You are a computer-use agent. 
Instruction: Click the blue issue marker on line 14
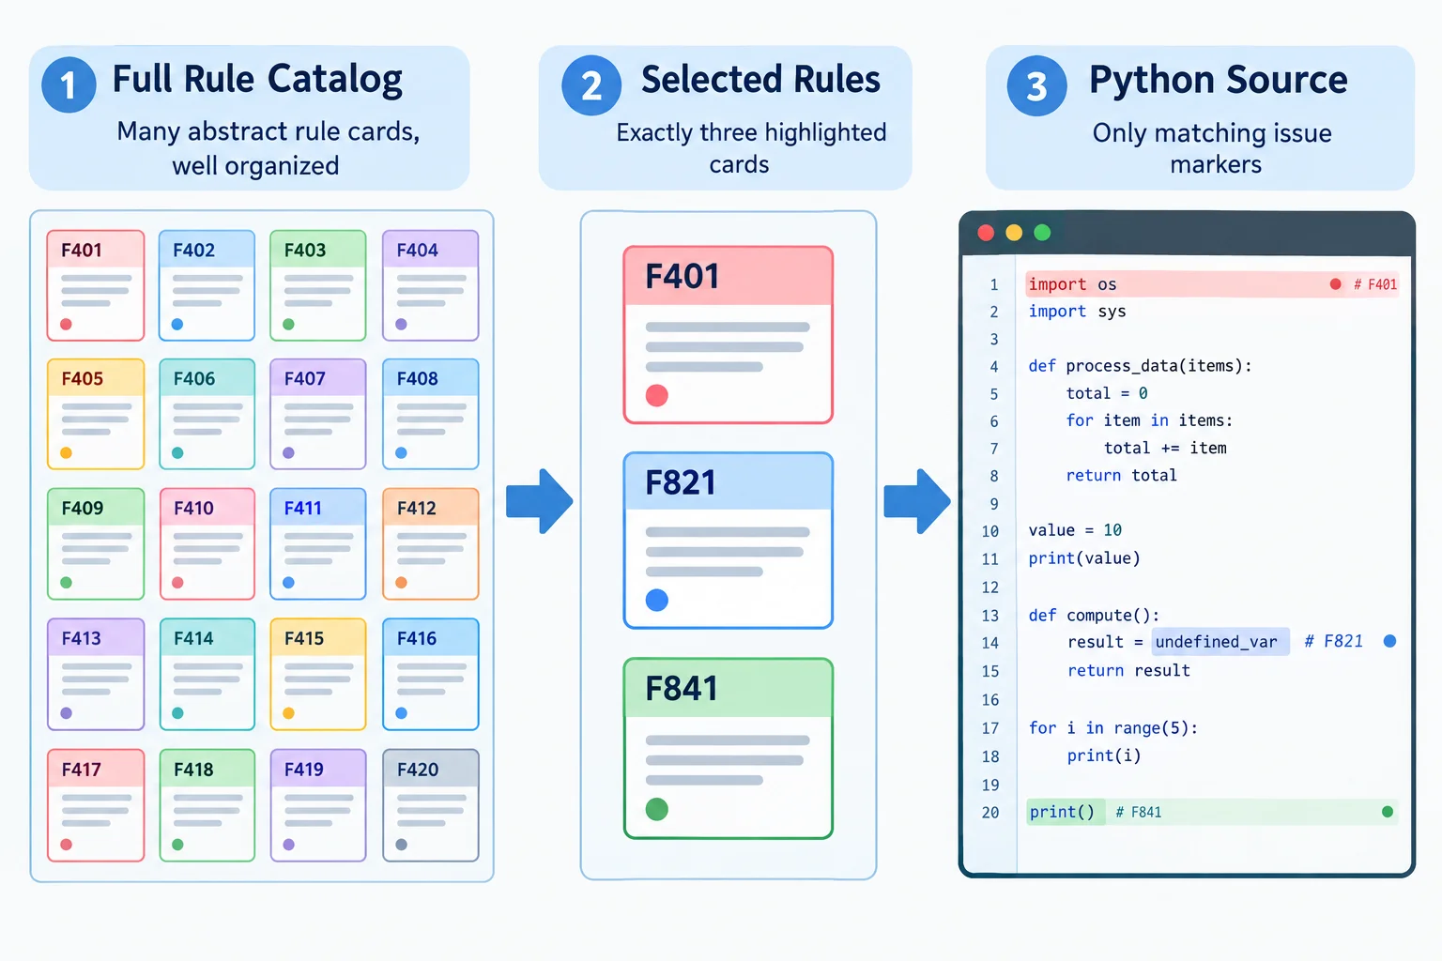(1390, 641)
